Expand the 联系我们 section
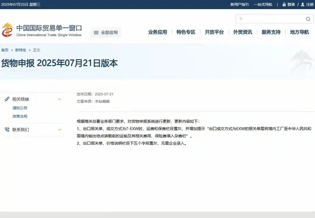 pyautogui.click(x=60, y=129)
